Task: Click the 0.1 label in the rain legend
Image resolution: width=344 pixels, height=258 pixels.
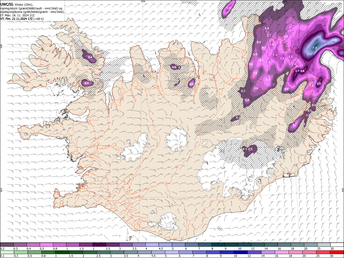Action: point(2,256)
